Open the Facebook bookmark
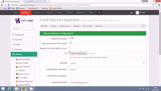This screenshot has width=161, height=91. click(x=21, y=8)
